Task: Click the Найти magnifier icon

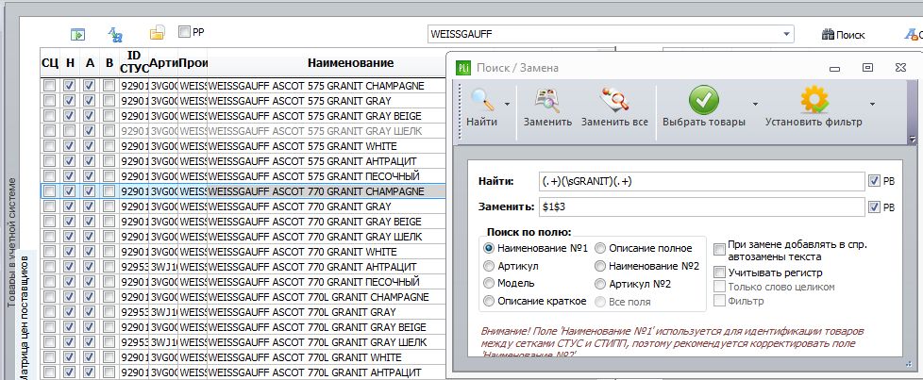Action: [482, 99]
